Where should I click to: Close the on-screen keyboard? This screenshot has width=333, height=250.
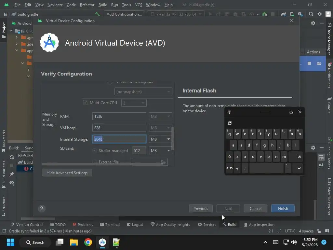[x=300, y=112]
